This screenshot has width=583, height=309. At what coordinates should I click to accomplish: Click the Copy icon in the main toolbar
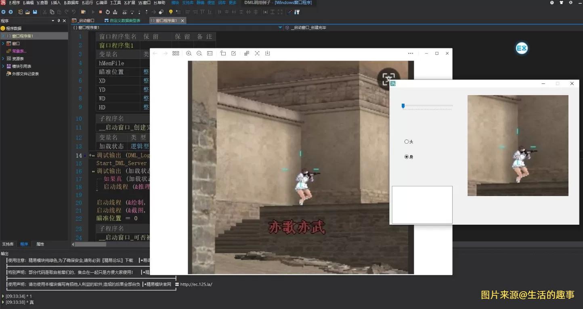tap(52, 12)
